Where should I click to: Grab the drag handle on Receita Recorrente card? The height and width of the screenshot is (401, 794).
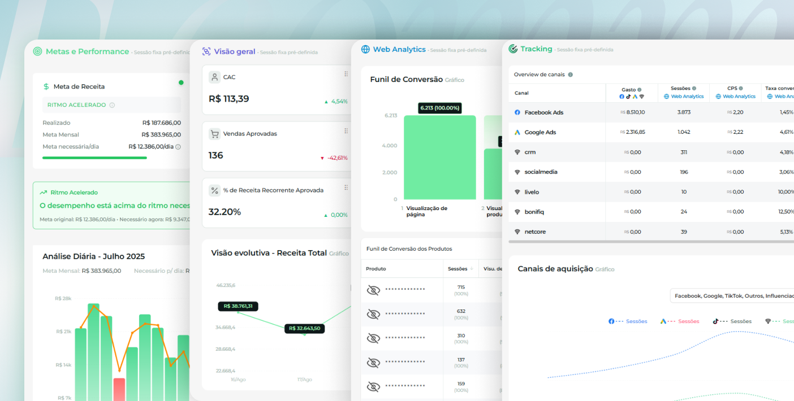tap(346, 188)
